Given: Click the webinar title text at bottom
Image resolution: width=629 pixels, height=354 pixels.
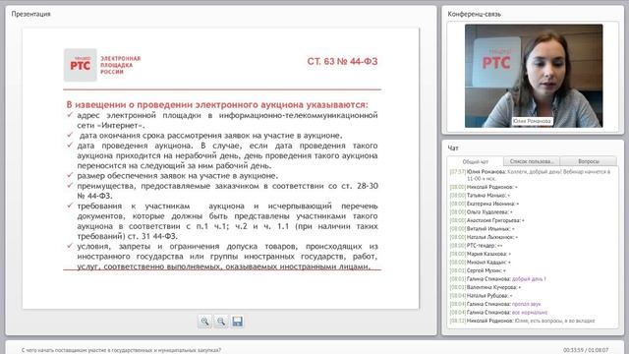Looking at the screenshot, I should tap(121, 350).
